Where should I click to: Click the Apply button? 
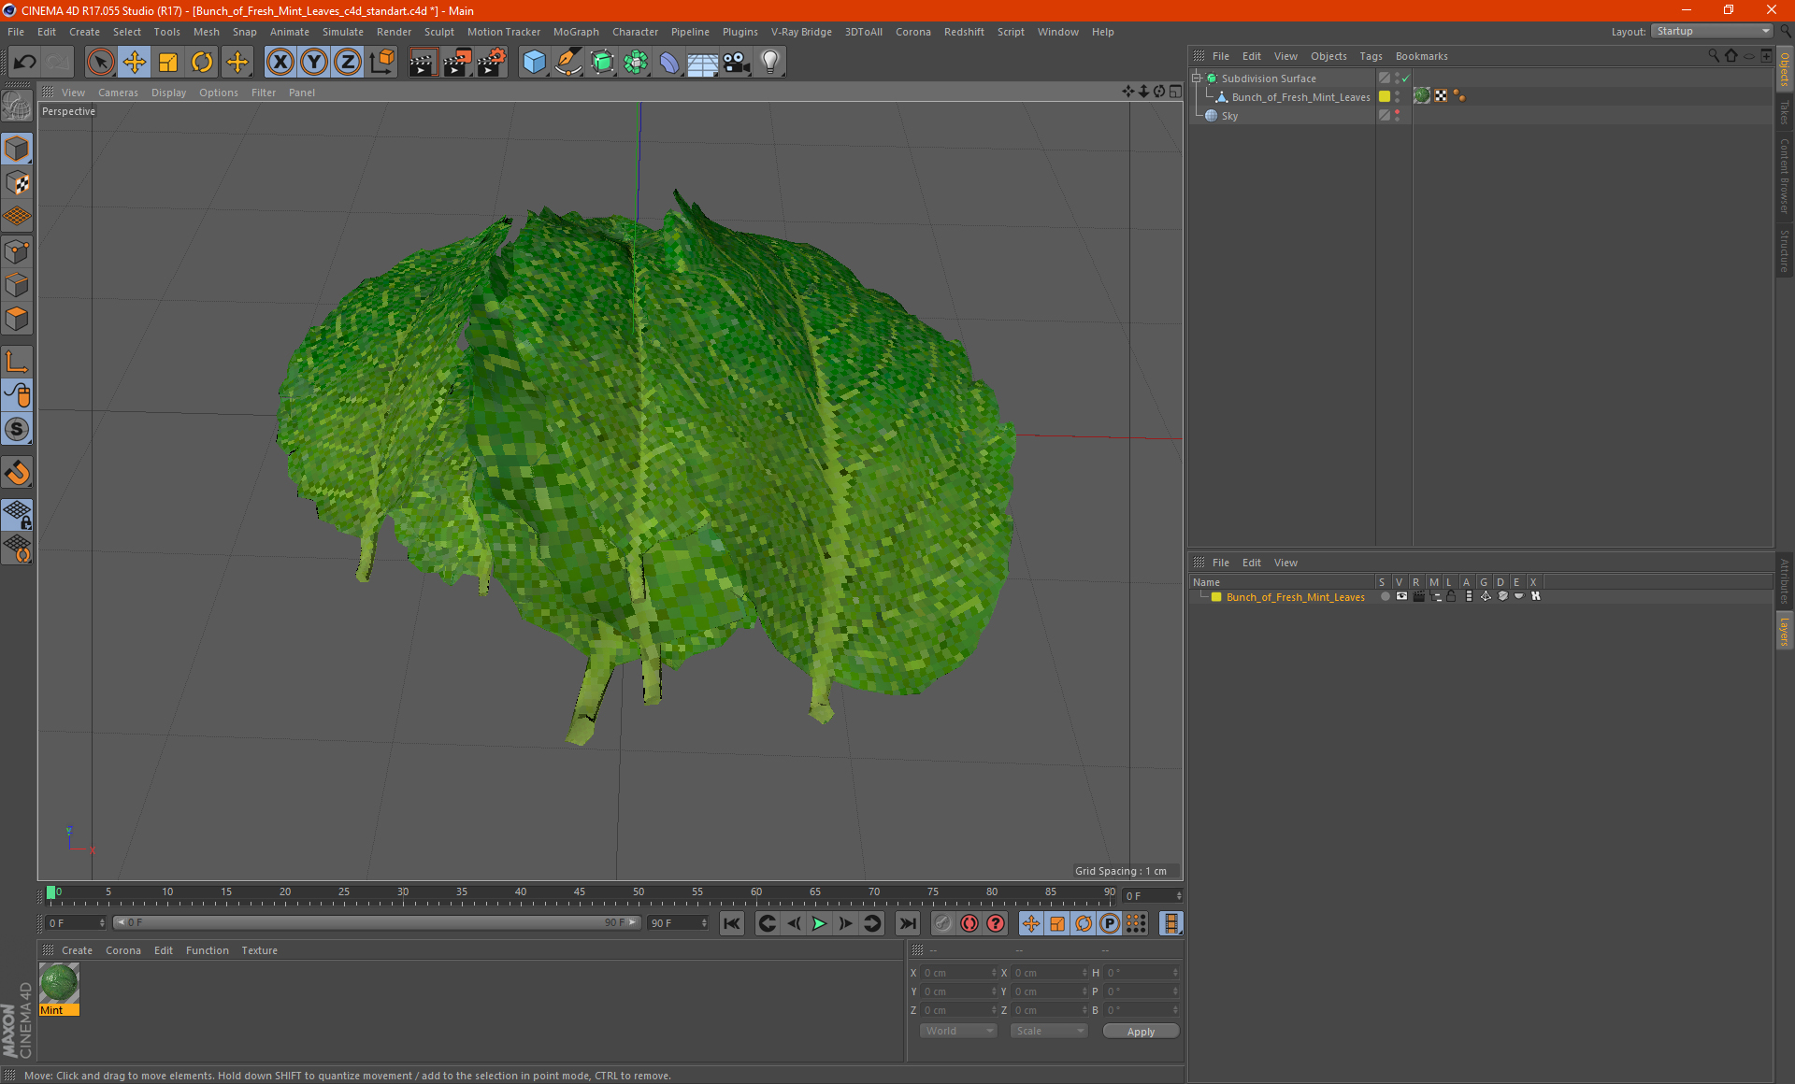(x=1141, y=1032)
